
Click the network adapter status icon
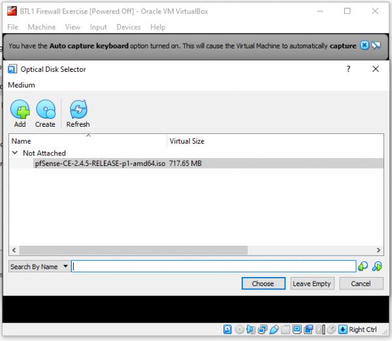(262, 329)
